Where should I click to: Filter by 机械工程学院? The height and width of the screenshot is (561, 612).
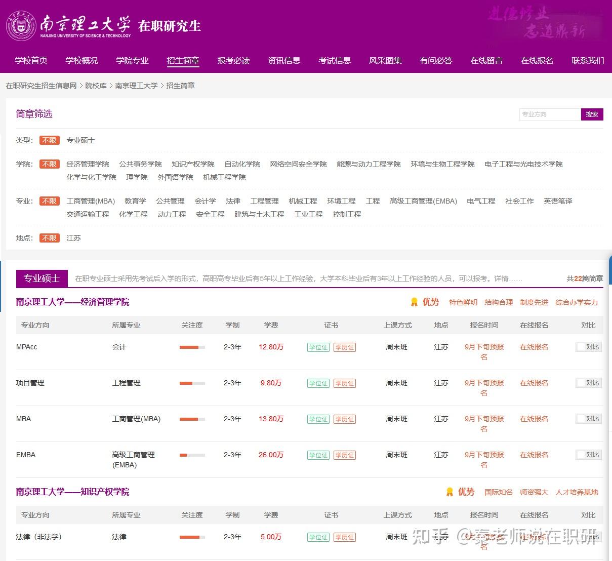[225, 177]
